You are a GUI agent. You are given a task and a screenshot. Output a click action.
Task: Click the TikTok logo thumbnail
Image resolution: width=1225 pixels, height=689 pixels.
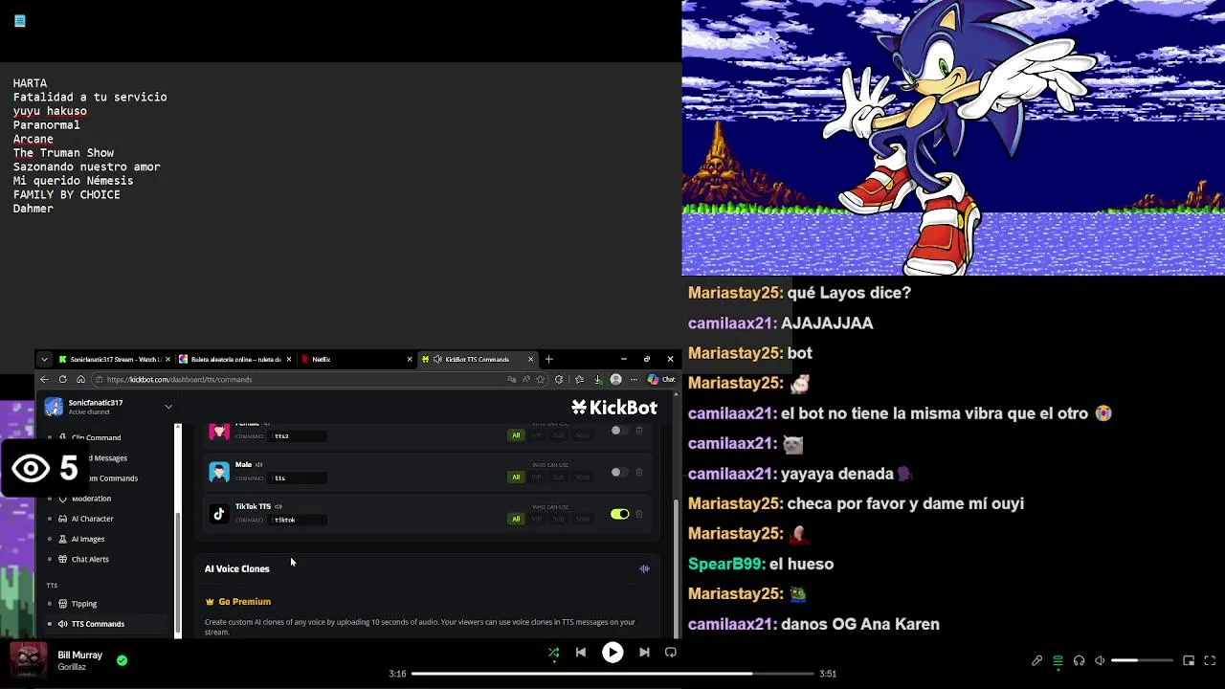pyautogui.click(x=219, y=514)
